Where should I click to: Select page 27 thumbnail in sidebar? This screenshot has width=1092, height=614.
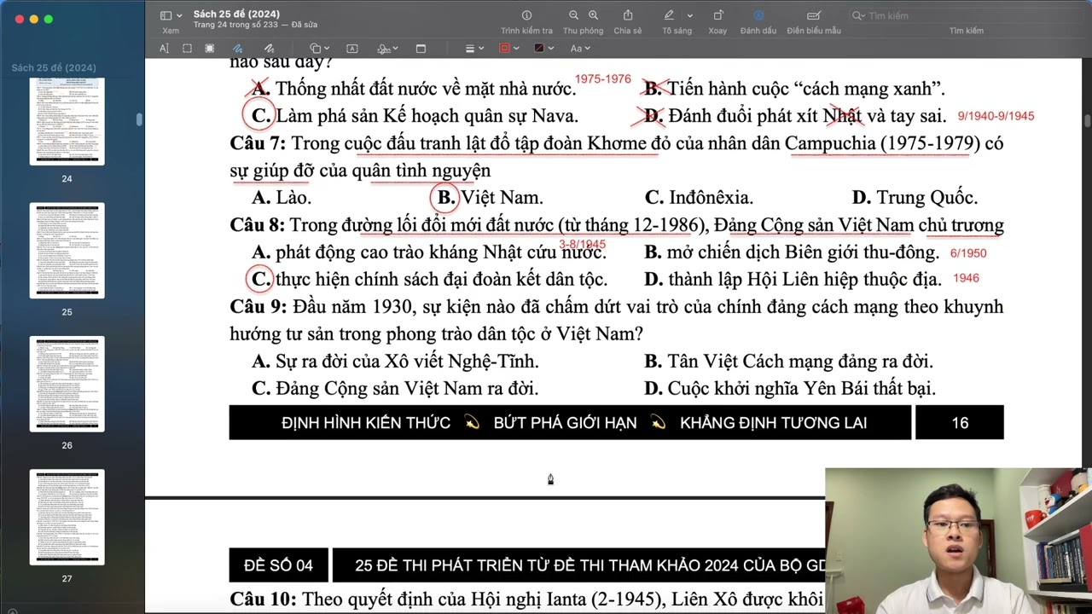(67, 517)
